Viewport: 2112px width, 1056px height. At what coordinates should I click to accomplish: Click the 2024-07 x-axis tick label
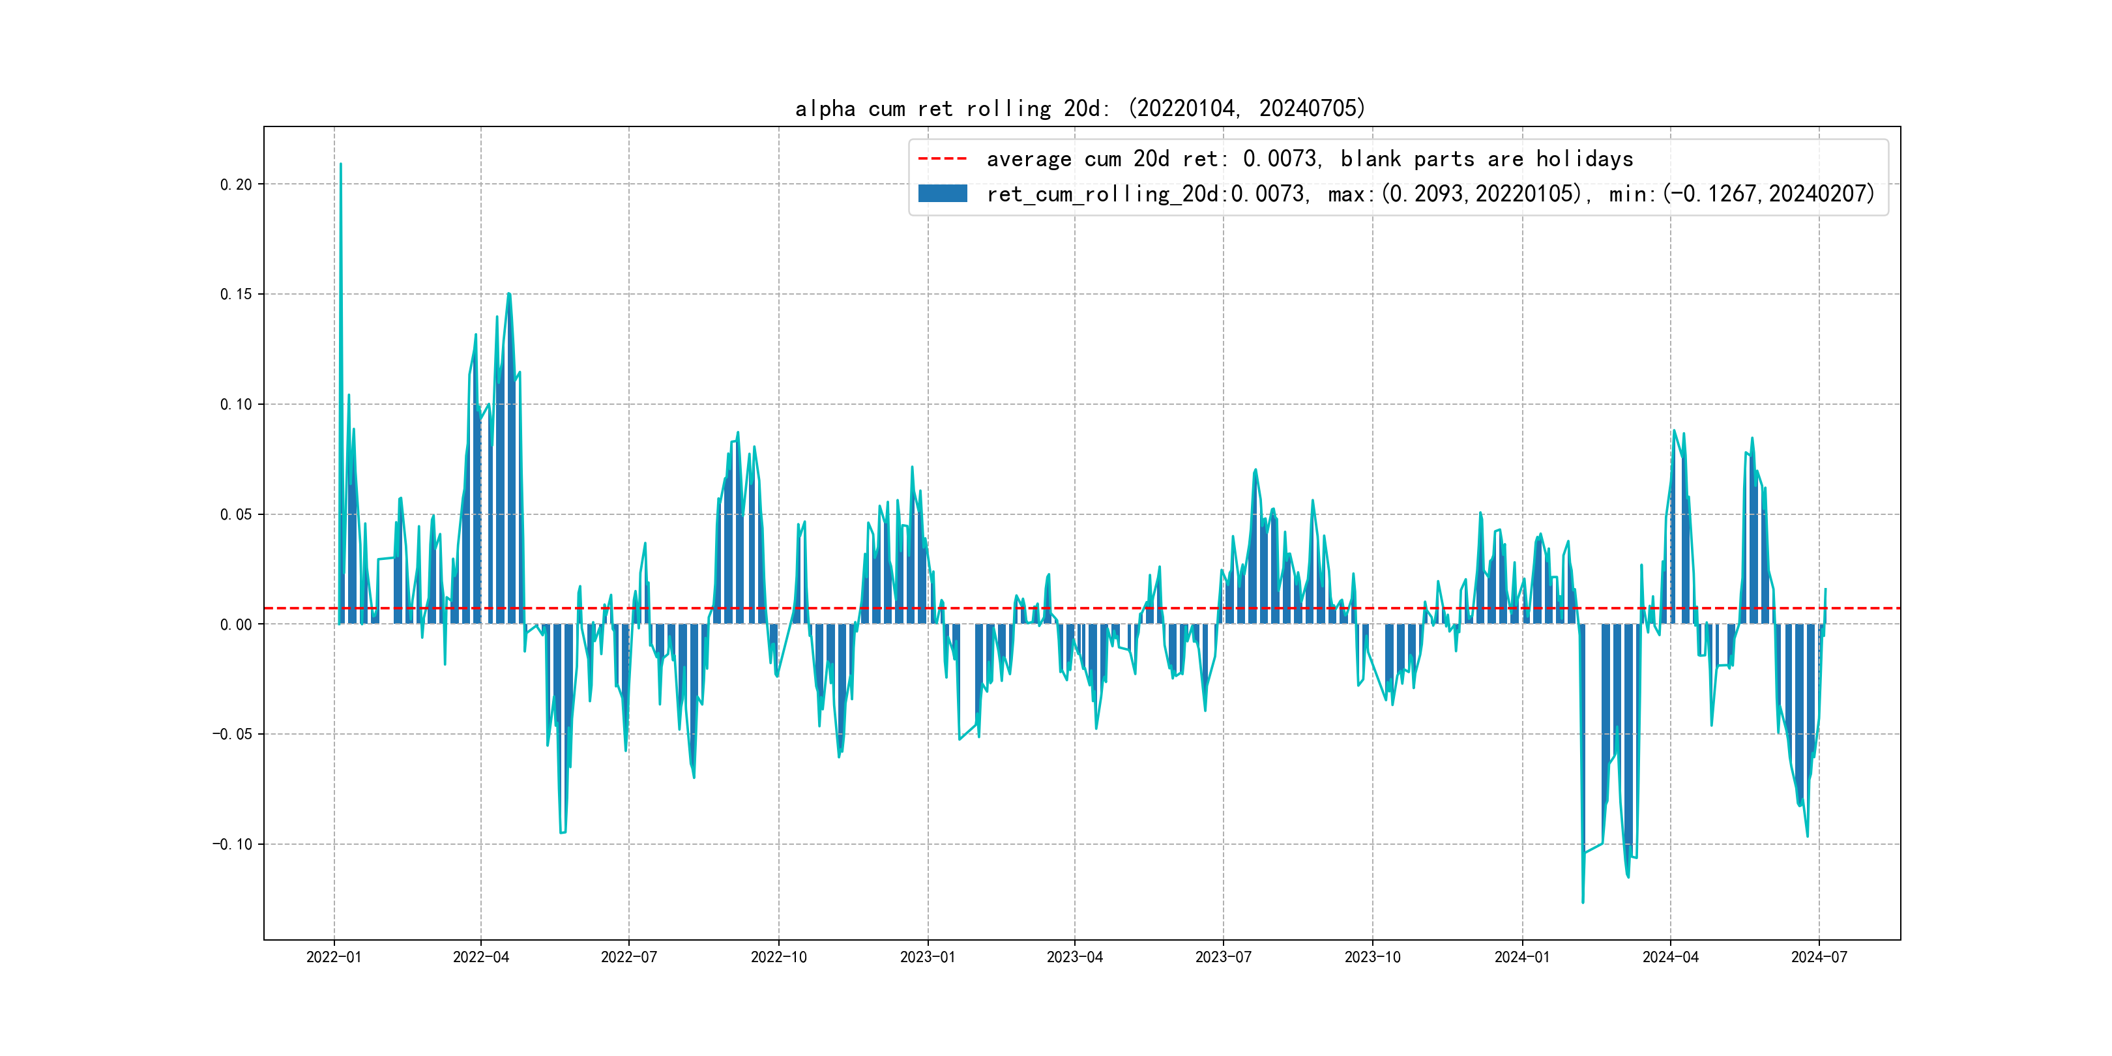click(x=1819, y=957)
